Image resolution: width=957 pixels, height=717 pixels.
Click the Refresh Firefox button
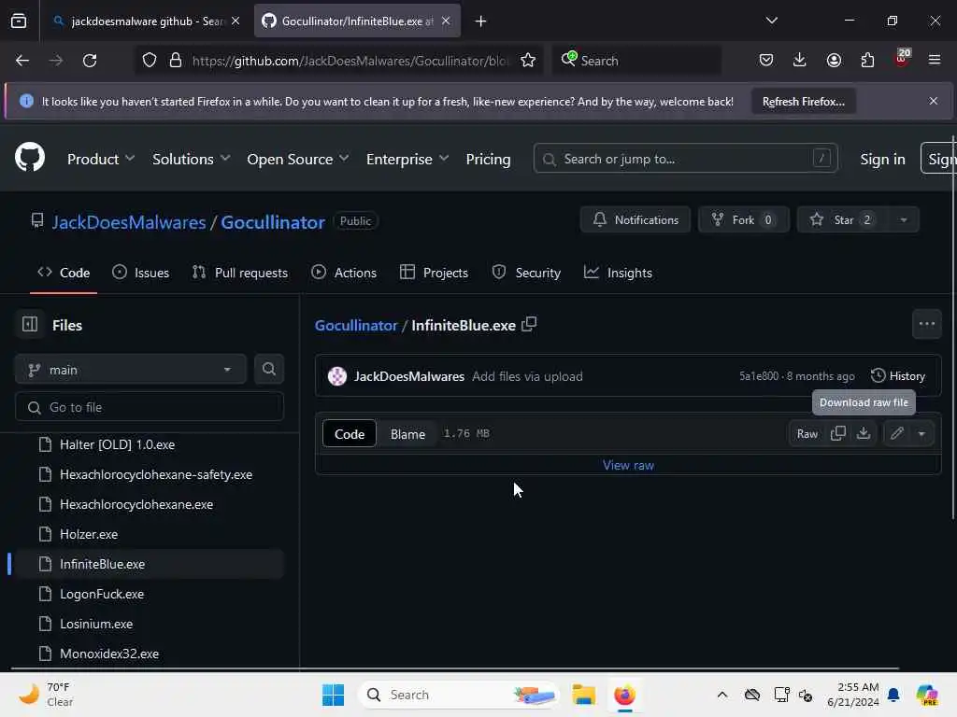(x=803, y=101)
